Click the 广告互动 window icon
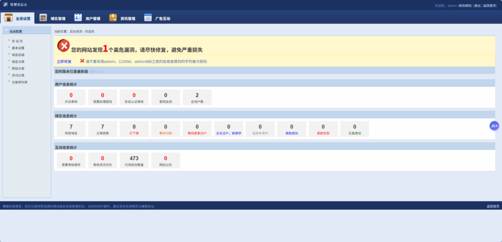Image resolution: width=502 pixels, height=242 pixels. click(x=148, y=18)
